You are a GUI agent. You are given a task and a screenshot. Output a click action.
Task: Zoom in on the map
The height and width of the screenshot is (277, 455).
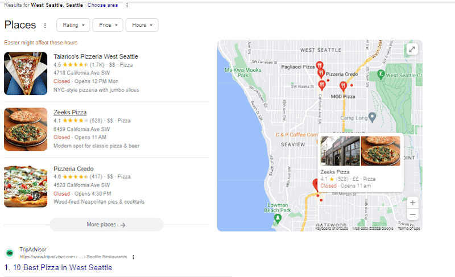point(413,202)
